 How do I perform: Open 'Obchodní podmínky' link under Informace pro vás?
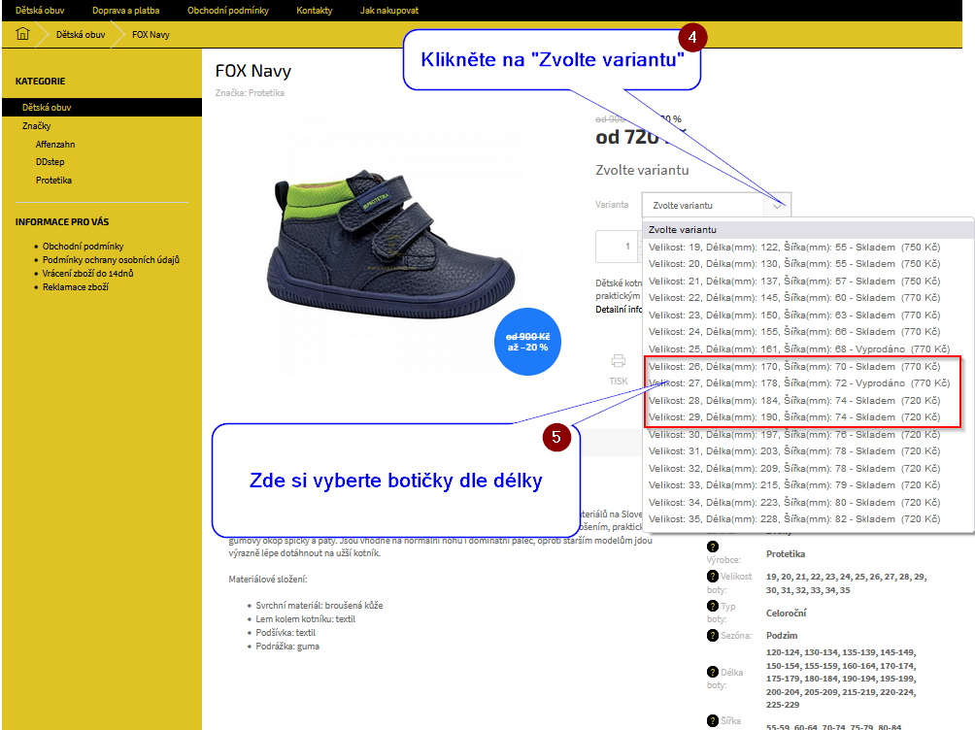click(x=83, y=247)
